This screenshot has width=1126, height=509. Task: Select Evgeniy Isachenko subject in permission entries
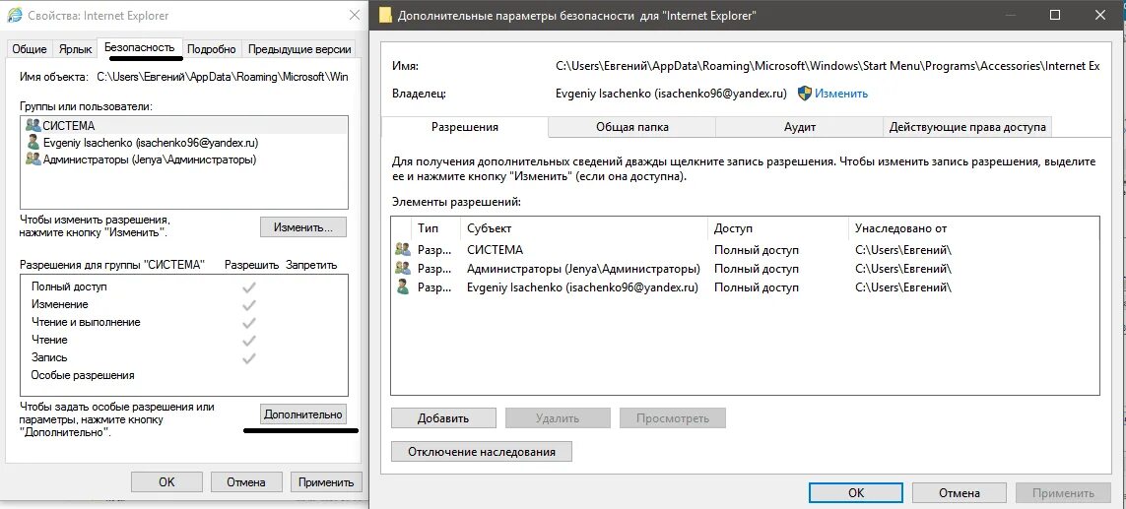582,287
